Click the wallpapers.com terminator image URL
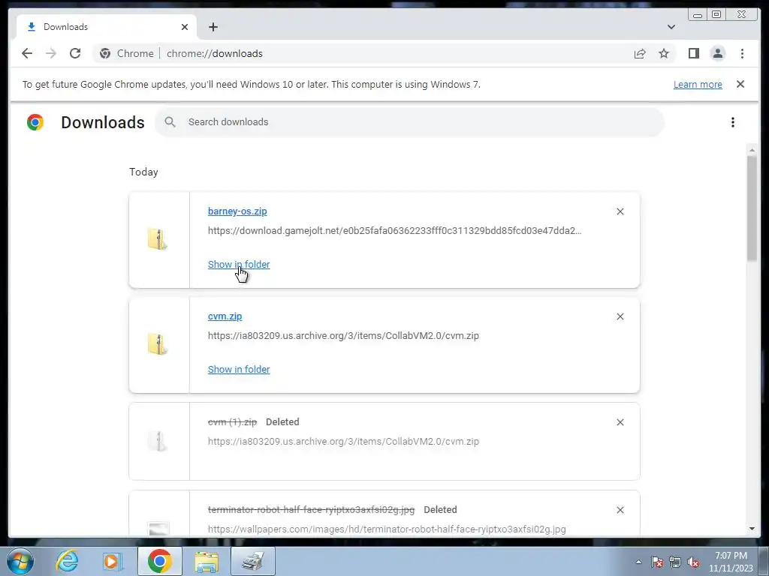This screenshot has width=769, height=576. coord(387,529)
